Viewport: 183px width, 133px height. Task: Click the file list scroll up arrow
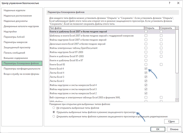click(177, 28)
